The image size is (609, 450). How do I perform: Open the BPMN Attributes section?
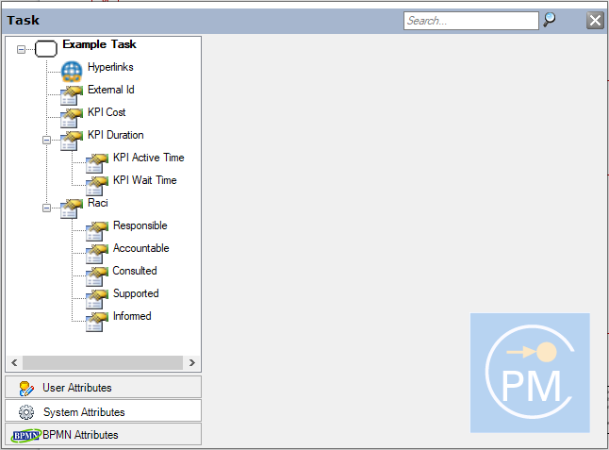click(x=104, y=434)
